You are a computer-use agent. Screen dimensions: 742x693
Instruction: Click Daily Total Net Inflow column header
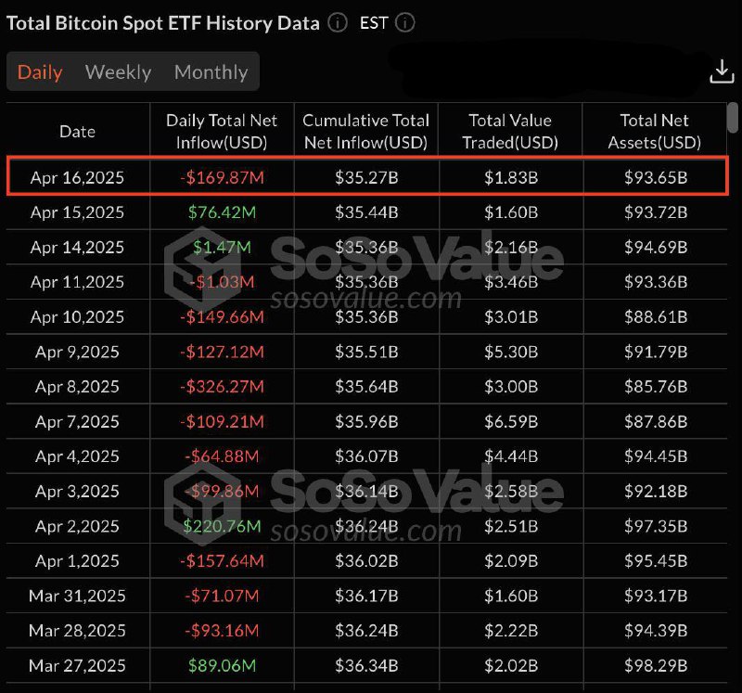pos(222,131)
